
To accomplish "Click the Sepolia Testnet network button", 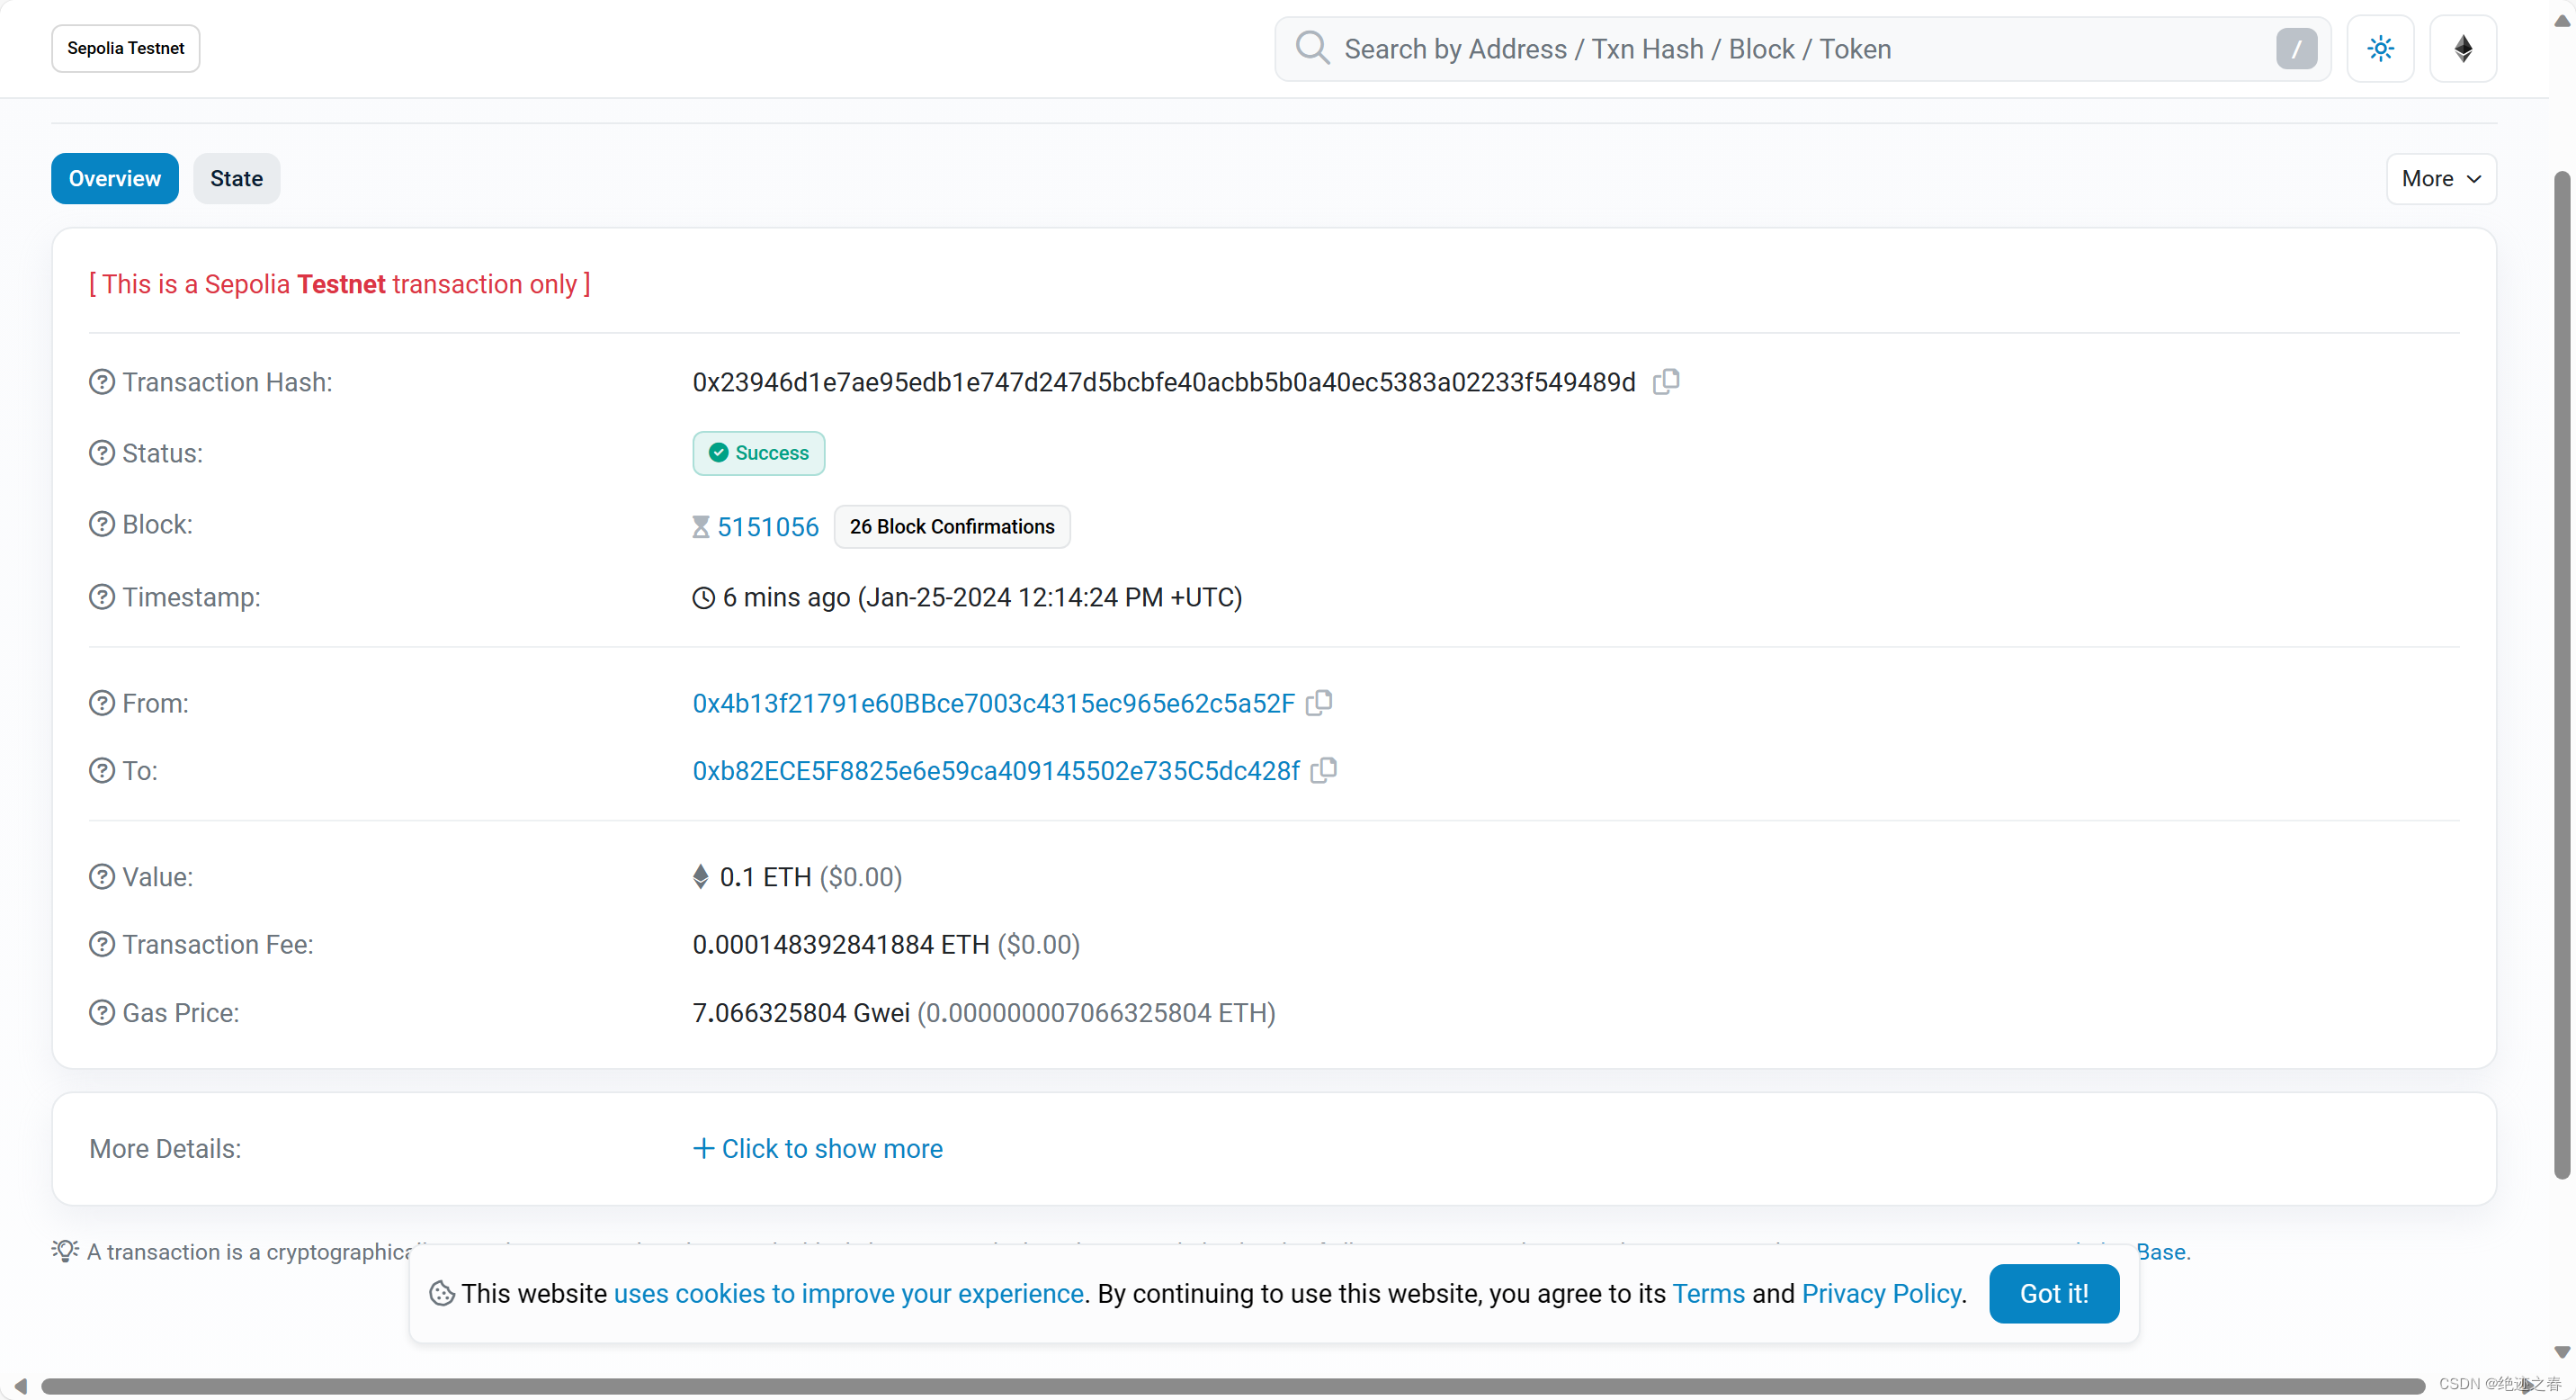I will [x=125, y=48].
